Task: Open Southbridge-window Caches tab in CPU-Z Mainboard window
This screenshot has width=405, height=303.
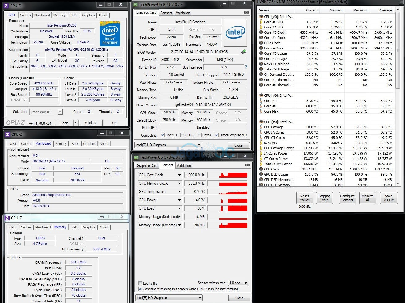Action: pyautogui.click(x=26, y=144)
